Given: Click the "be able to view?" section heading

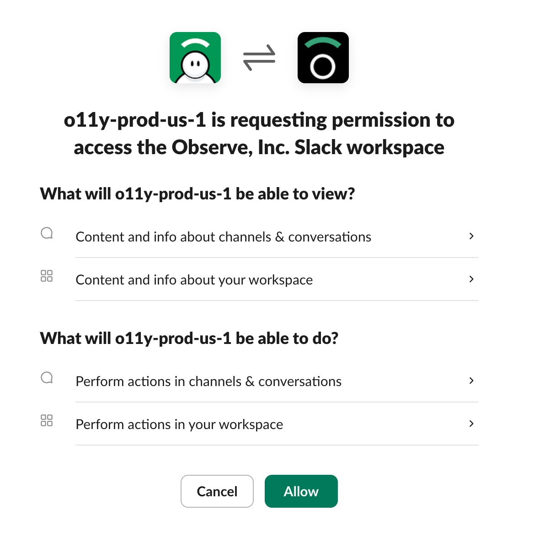Looking at the screenshot, I should [x=198, y=194].
